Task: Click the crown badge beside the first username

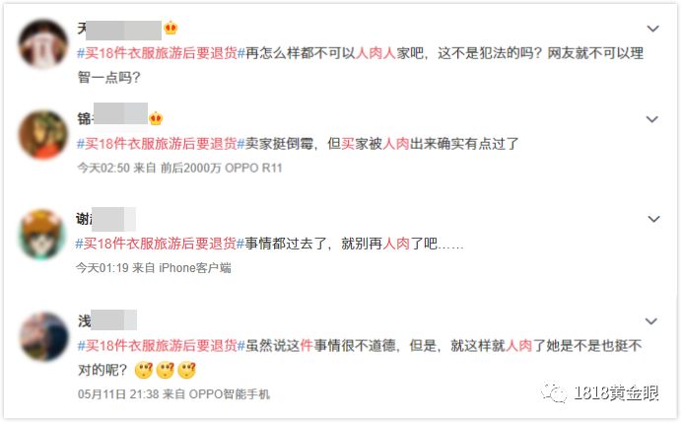Action: [170, 28]
